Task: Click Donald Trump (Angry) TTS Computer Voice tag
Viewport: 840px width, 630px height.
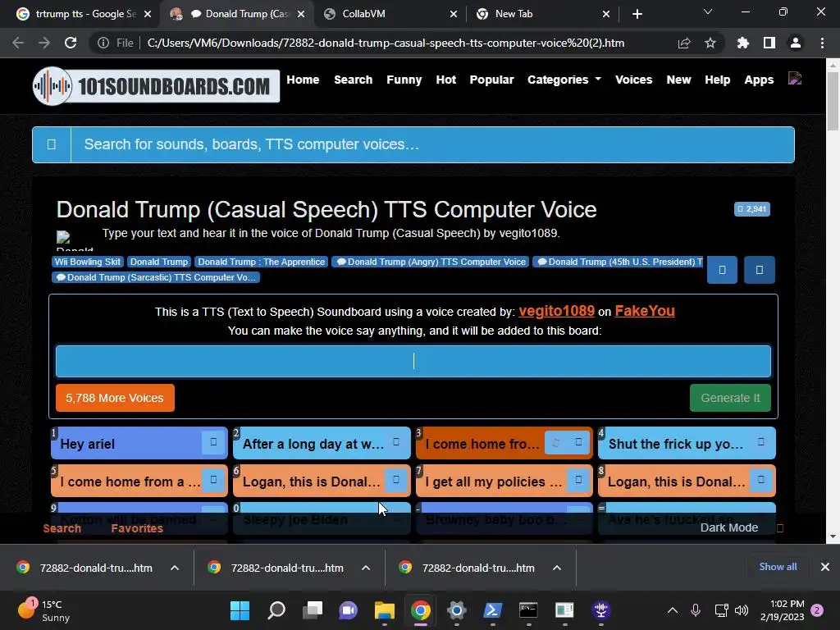Action: pos(431,262)
